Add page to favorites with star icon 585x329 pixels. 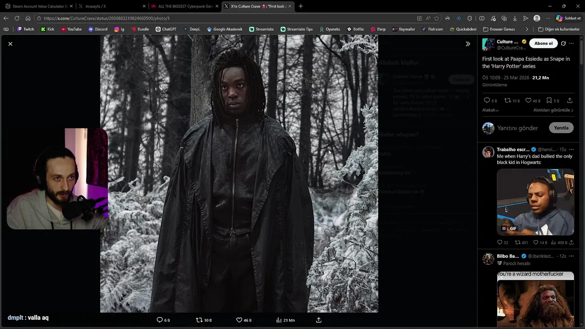(436, 18)
